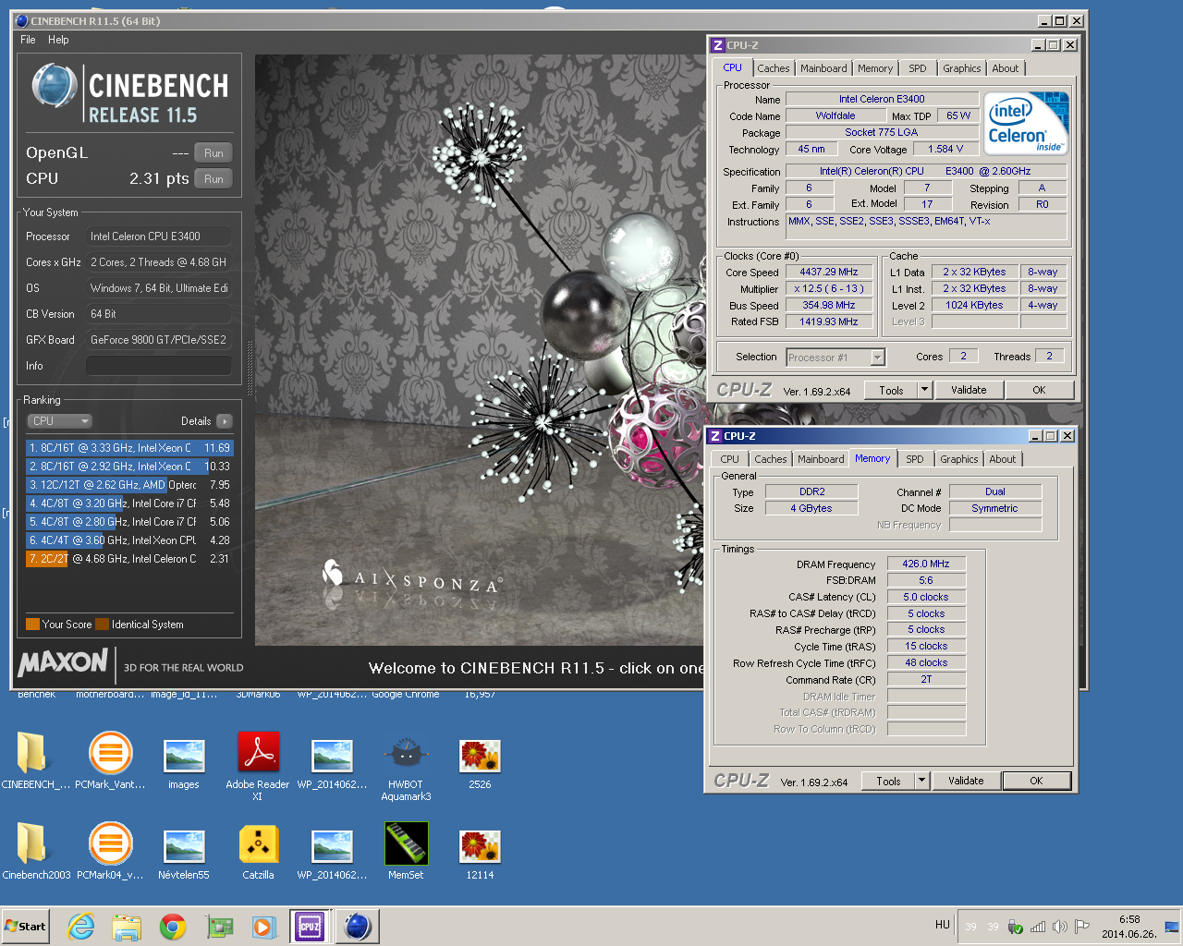Image resolution: width=1183 pixels, height=946 pixels.
Task: Open PCMark04 desktop icon
Action: [x=110, y=851]
